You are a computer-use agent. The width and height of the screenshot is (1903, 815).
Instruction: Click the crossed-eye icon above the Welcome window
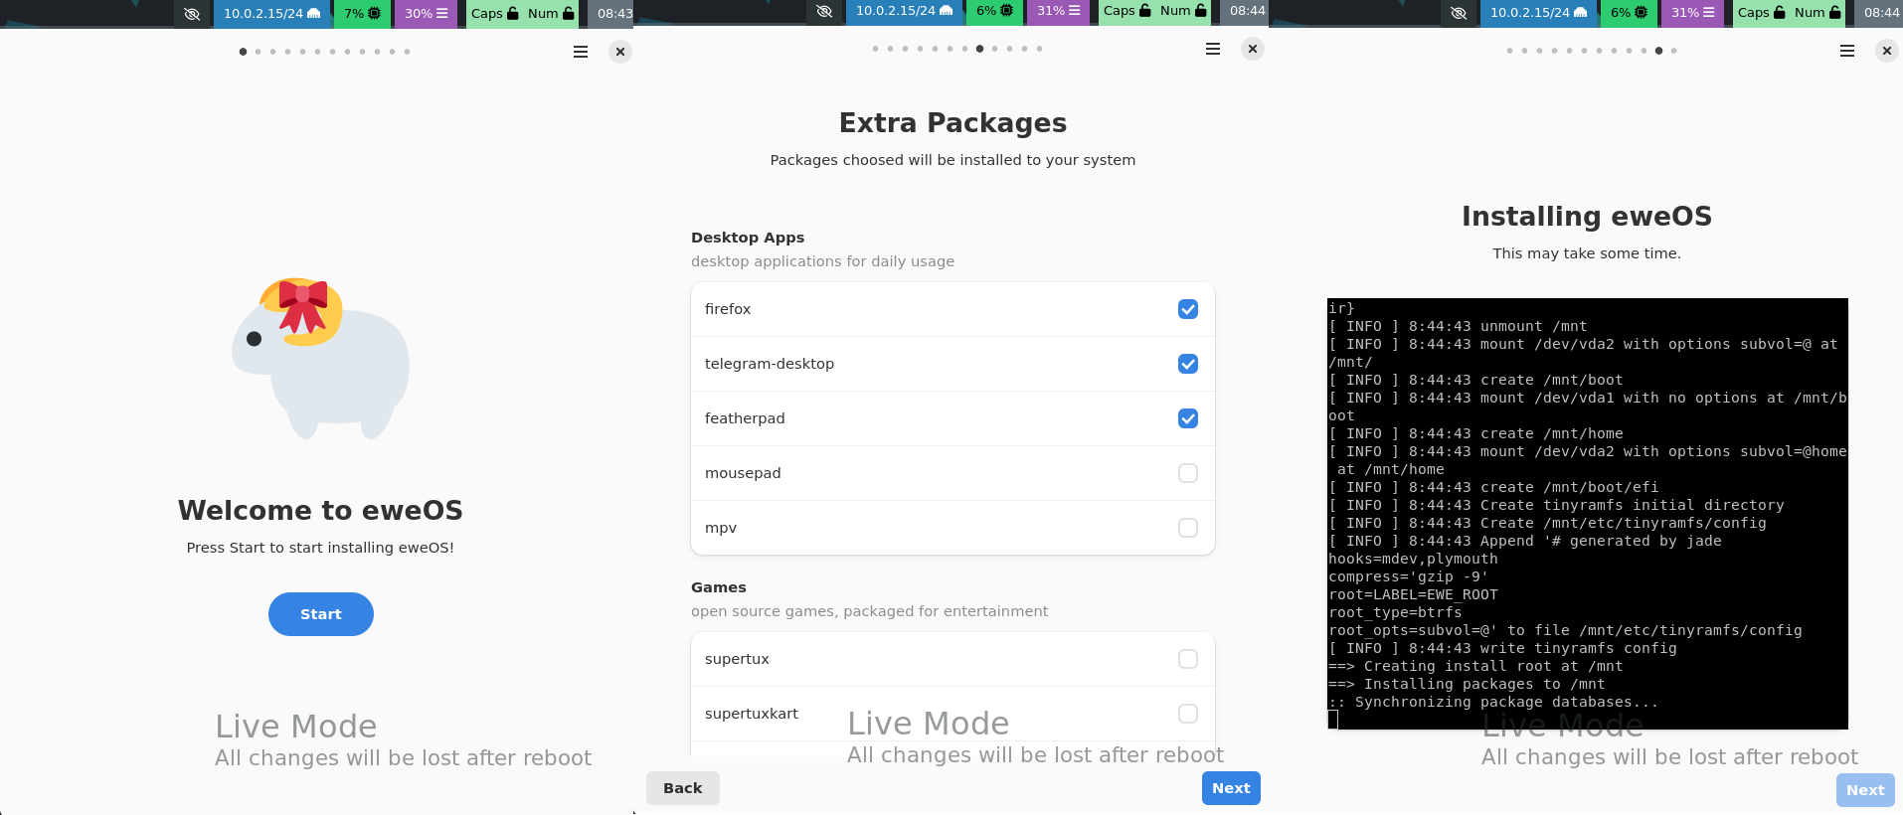tap(192, 14)
